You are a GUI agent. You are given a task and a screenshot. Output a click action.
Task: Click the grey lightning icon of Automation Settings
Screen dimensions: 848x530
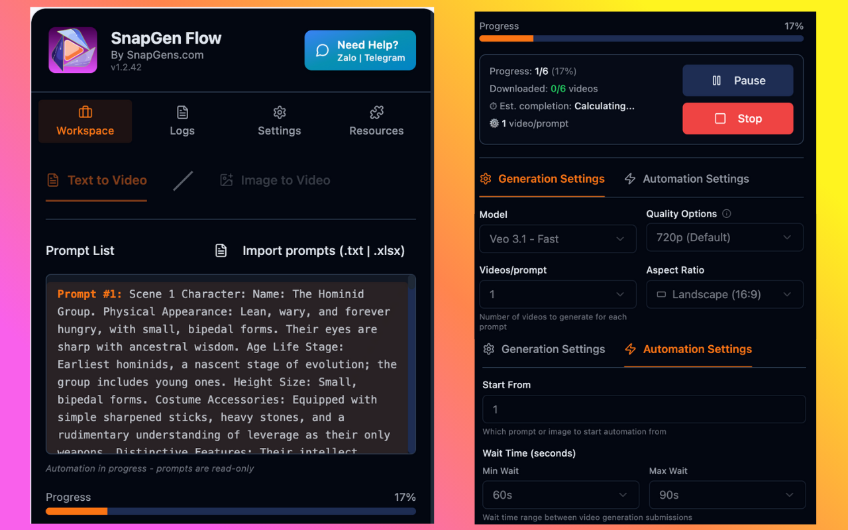point(630,179)
